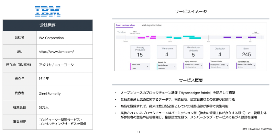This screenshot has width=275, height=134.
Task: Click the April label on timeline
Action: [x=208, y=42]
